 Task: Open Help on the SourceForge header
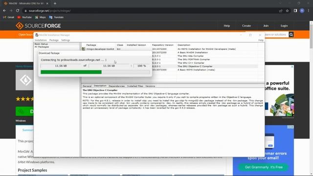(x=227, y=26)
